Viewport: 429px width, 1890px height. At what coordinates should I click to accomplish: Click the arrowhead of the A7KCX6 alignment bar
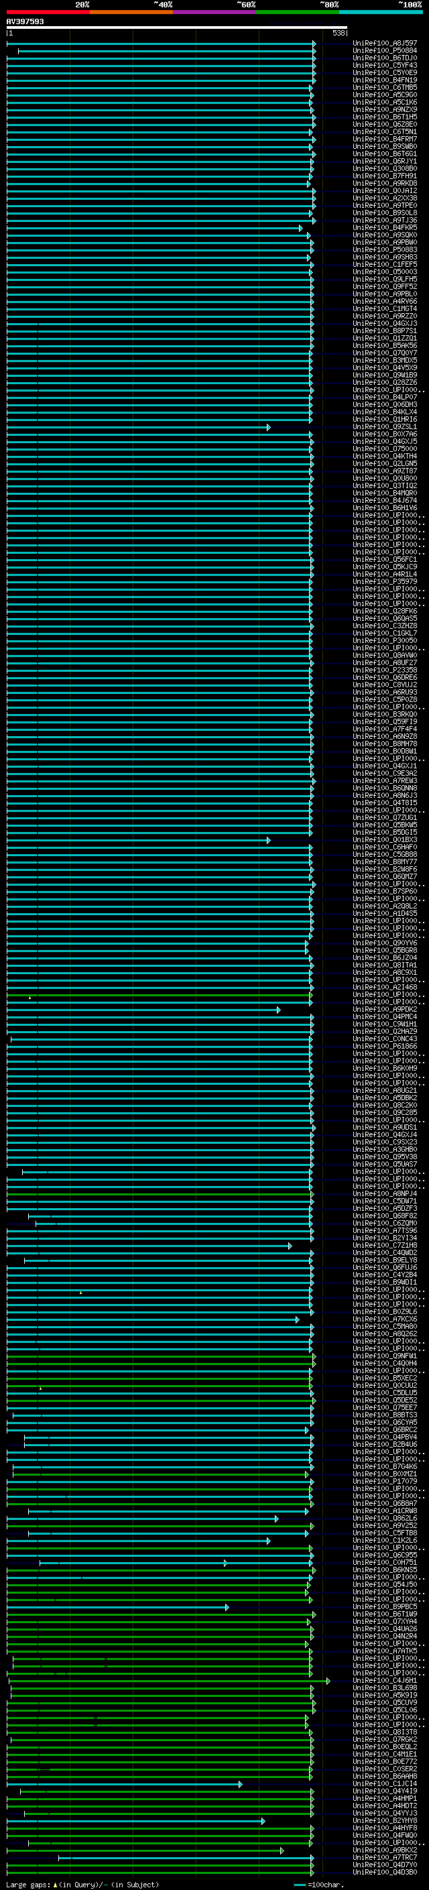pos(297,1320)
